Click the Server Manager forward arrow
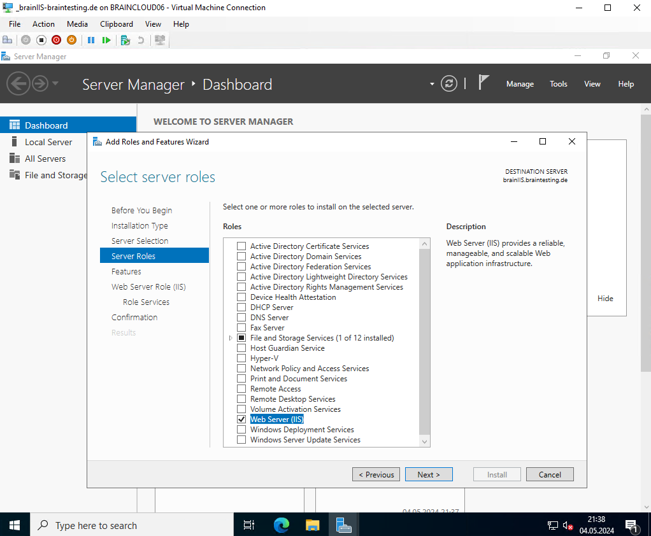The image size is (651, 536). point(40,84)
